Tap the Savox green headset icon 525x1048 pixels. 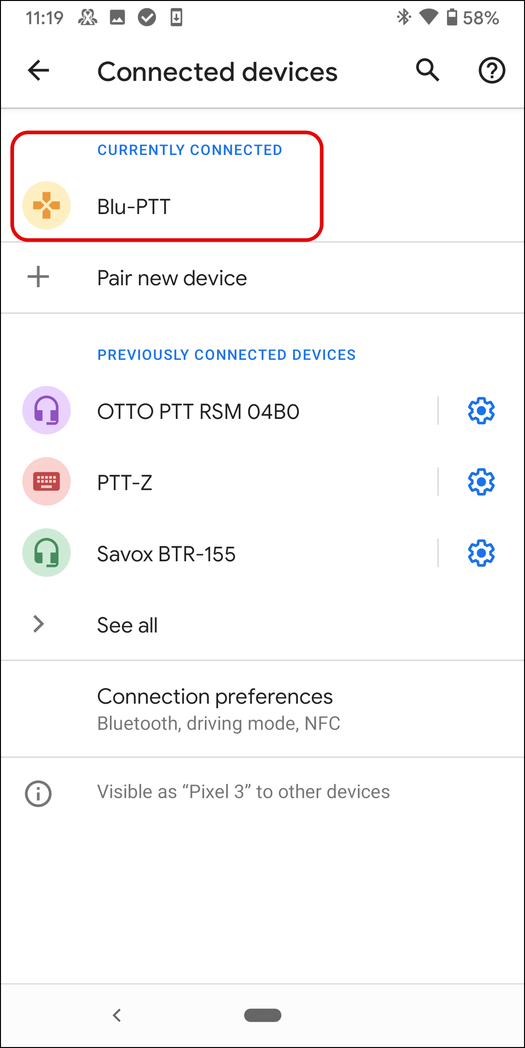[x=46, y=553]
